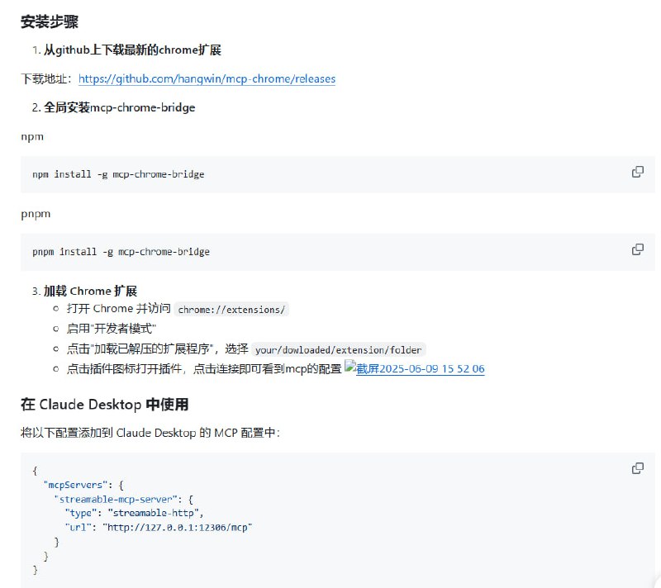
Task: Copy the npm install command
Action: tap(637, 171)
